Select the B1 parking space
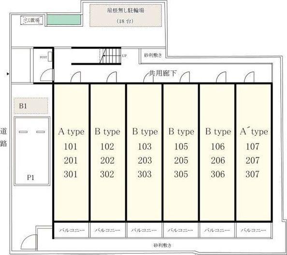The image size is (287, 255). [31, 106]
